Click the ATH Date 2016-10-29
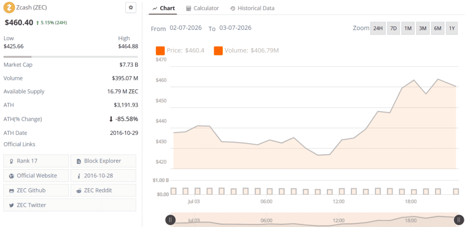The height and width of the screenshot is (227, 465). 124,133
